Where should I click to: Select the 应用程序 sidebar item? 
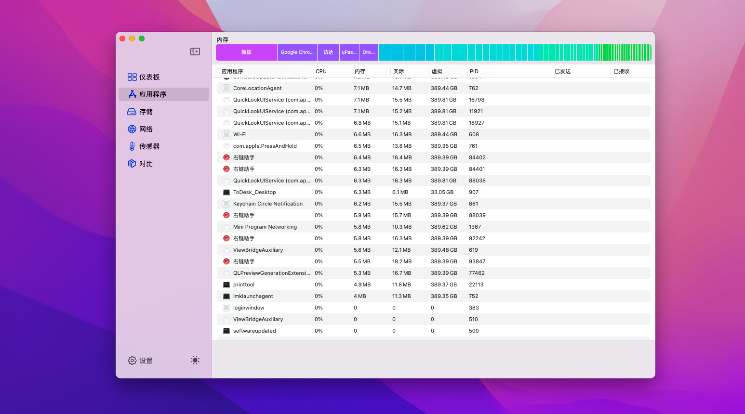click(x=147, y=94)
